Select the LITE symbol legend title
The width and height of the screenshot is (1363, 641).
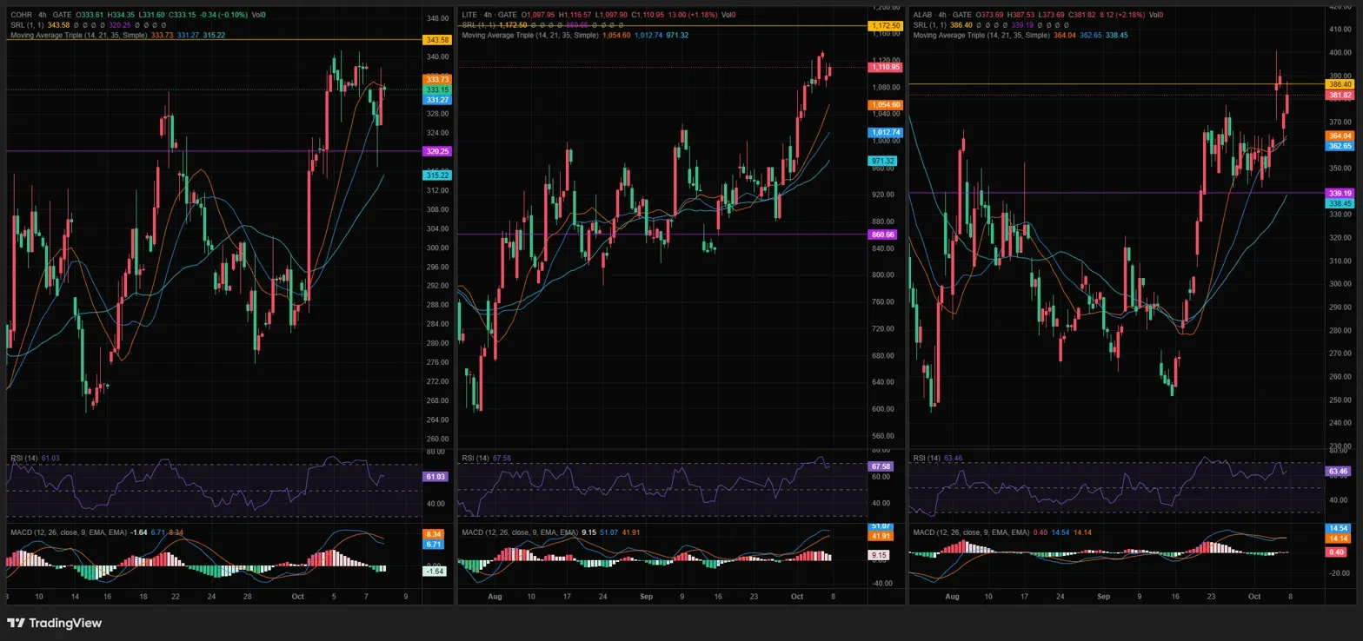point(490,15)
